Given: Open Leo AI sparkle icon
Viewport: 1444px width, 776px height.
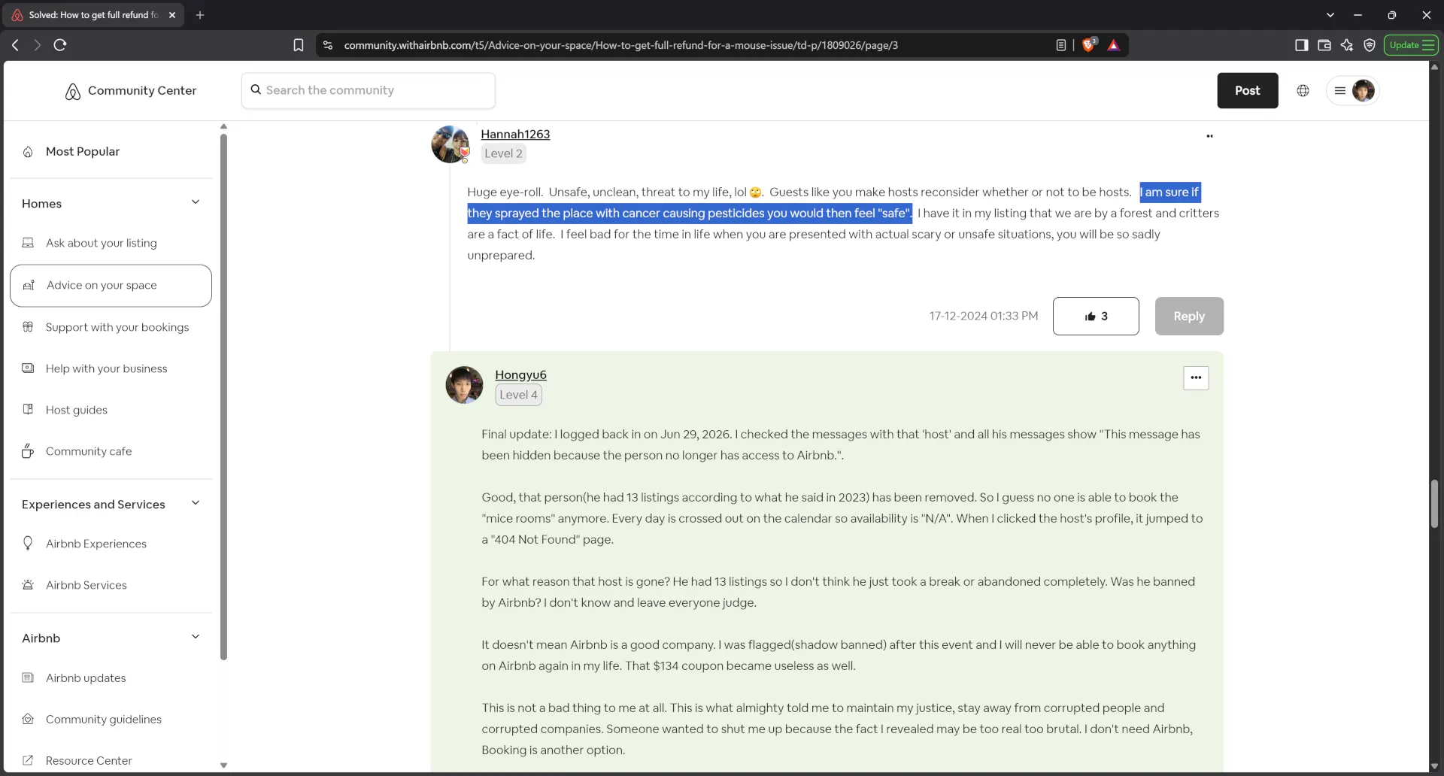Looking at the screenshot, I should click(x=1347, y=45).
